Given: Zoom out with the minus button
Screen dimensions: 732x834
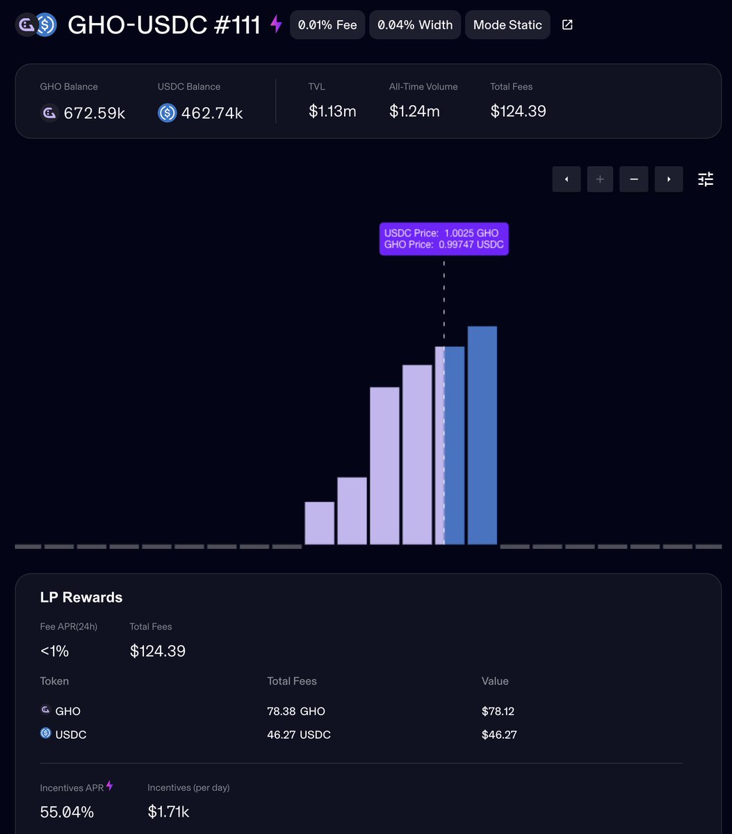Looking at the screenshot, I should click(x=633, y=179).
